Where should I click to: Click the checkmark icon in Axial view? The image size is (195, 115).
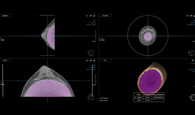click(x=87, y=61)
